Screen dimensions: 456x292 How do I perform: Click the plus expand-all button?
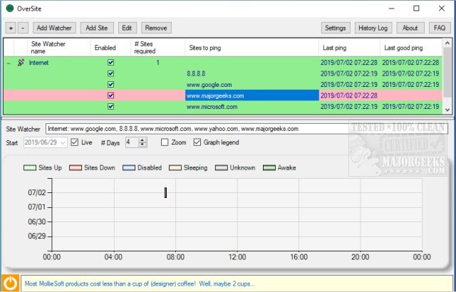(11, 28)
